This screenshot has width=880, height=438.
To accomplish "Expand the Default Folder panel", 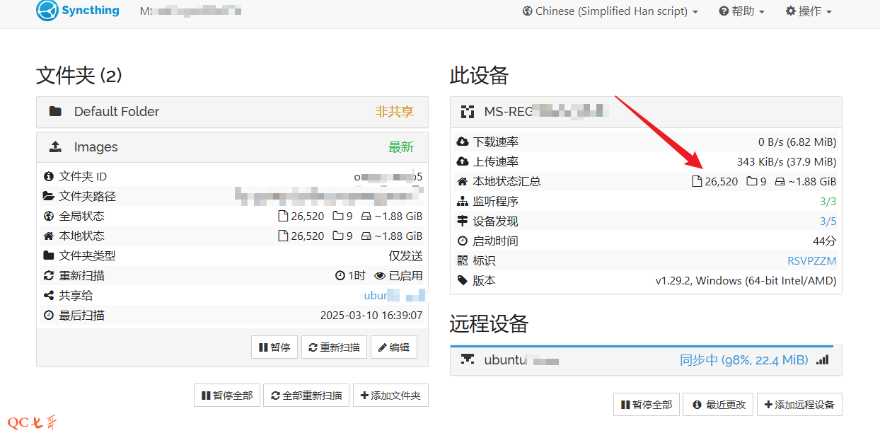I will point(232,112).
